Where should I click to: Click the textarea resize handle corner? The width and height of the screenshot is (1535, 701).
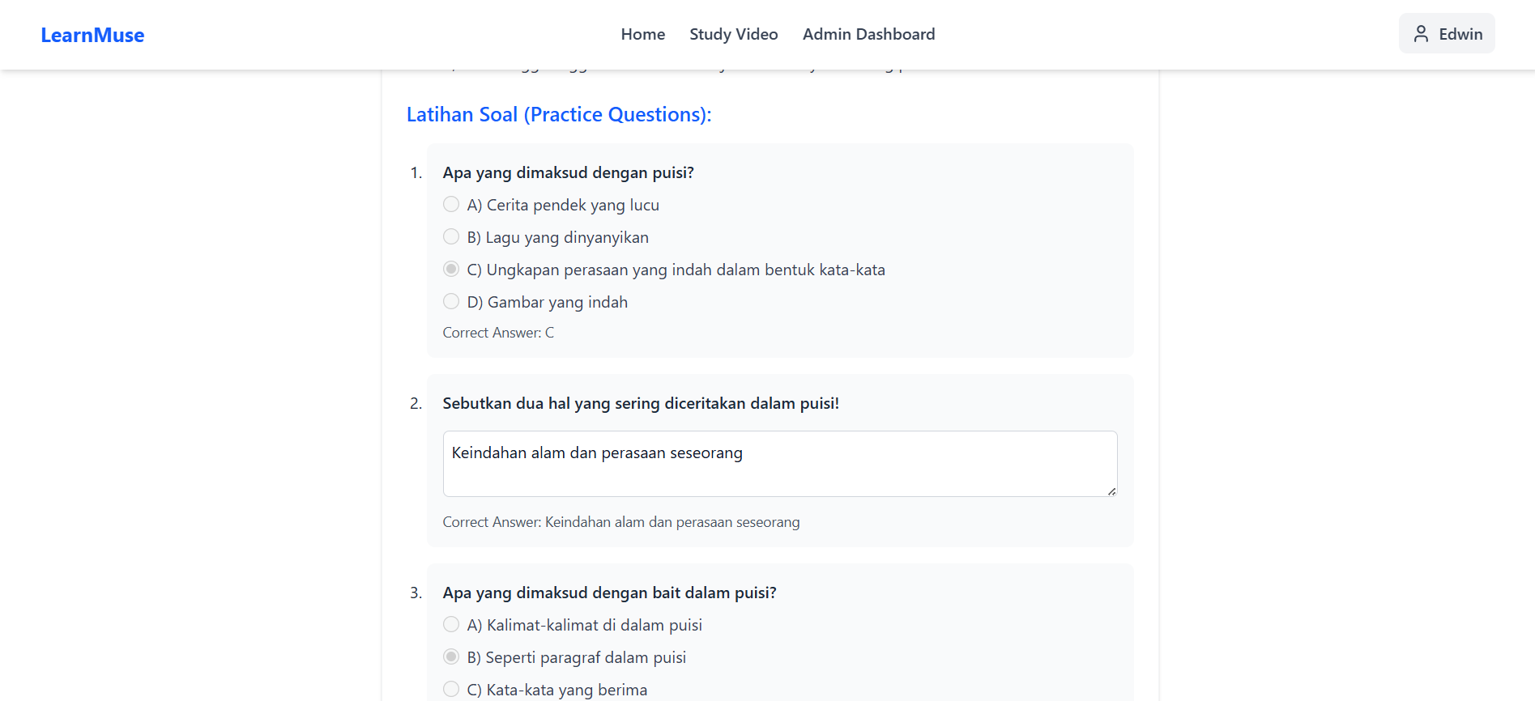[x=1111, y=491]
